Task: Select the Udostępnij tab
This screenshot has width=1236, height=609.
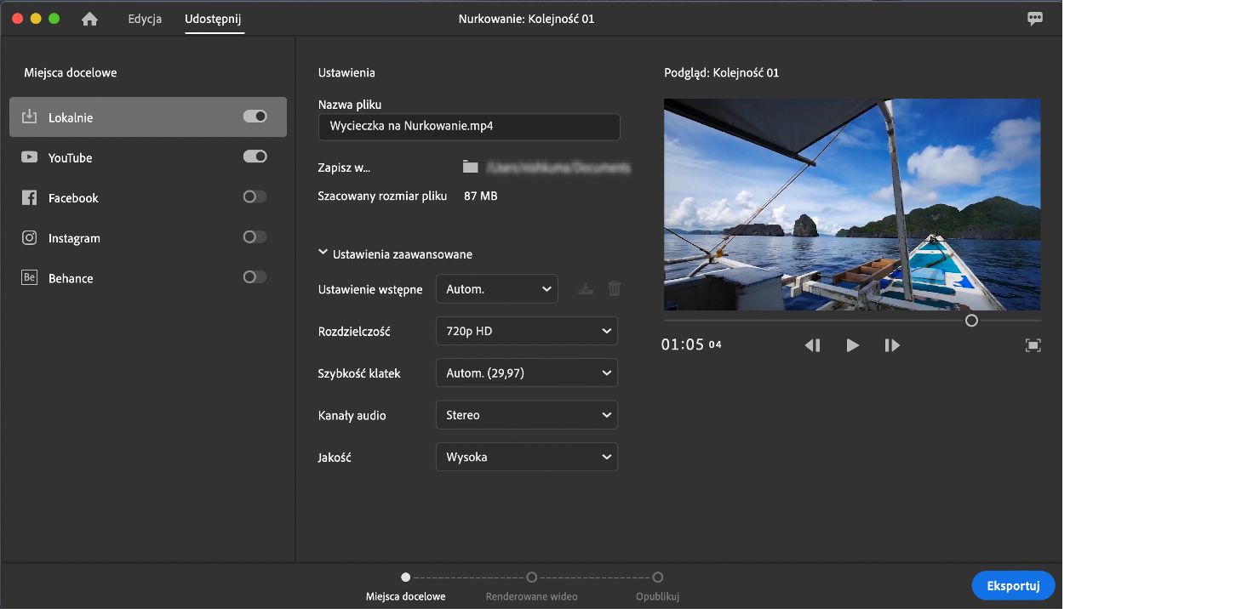Action: [x=213, y=19]
